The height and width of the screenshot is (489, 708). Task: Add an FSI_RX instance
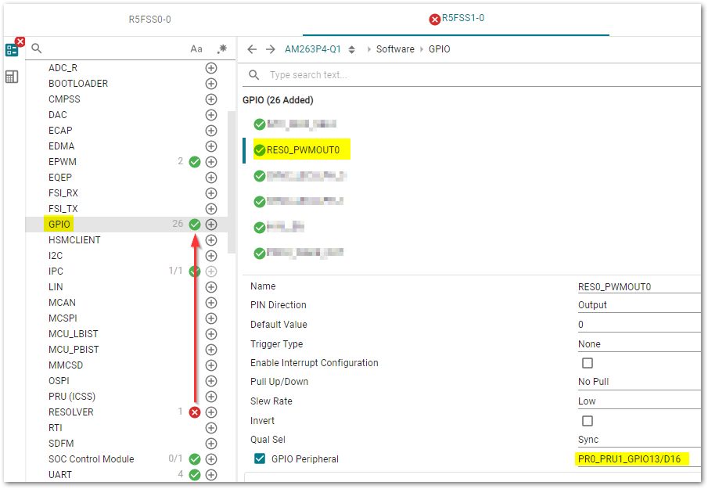click(211, 193)
